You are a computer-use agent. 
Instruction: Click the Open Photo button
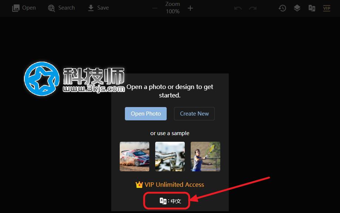[146, 114]
